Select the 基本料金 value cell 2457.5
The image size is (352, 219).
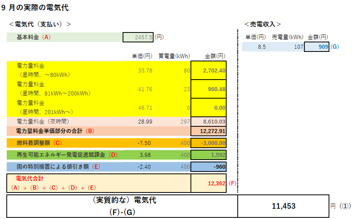click(x=138, y=37)
